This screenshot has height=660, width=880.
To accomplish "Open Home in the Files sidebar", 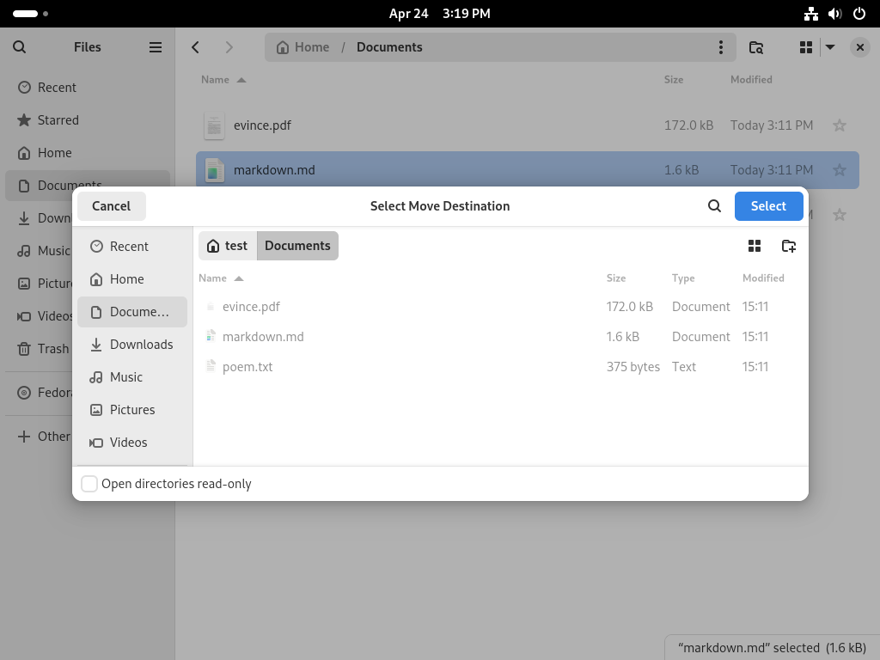I will tap(88, 153).
